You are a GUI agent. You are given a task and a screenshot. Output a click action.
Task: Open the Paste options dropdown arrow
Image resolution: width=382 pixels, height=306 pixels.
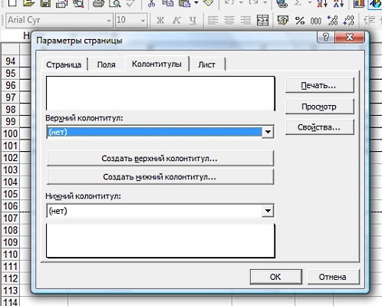[196, 2]
